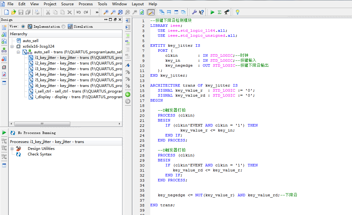Toggle the highlighted hammer tool icon
The width and height of the screenshot is (352, 215).
pyautogui.click(x=151, y=12)
